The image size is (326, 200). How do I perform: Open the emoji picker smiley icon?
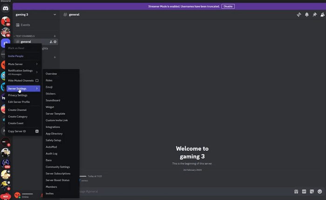320,192
